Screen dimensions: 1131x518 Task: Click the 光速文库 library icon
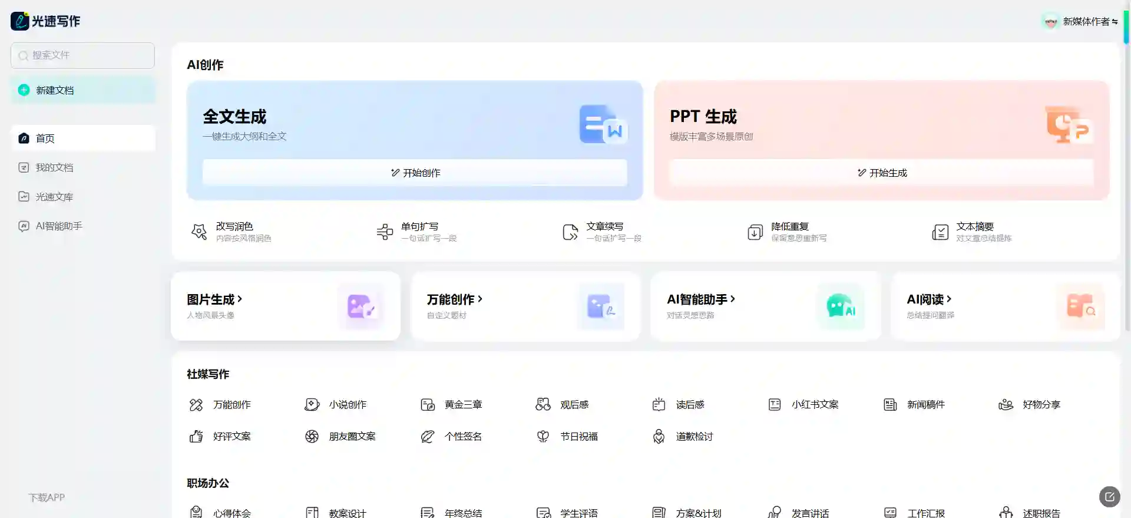pyautogui.click(x=24, y=197)
